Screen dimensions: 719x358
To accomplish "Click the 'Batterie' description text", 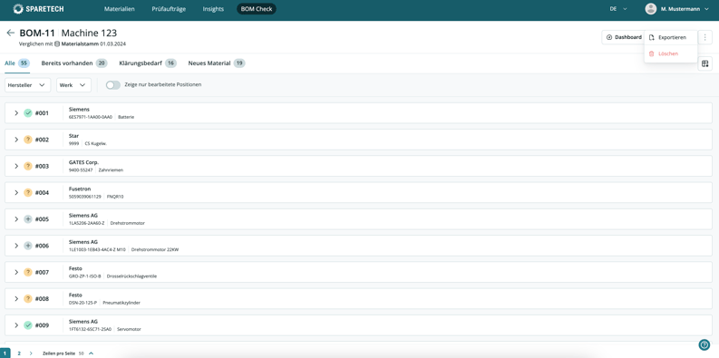I will click(126, 117).
